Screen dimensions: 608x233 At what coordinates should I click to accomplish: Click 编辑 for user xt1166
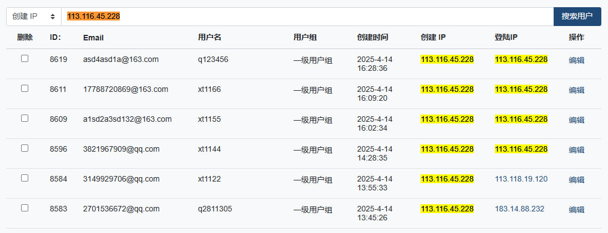tap(576, 90)
